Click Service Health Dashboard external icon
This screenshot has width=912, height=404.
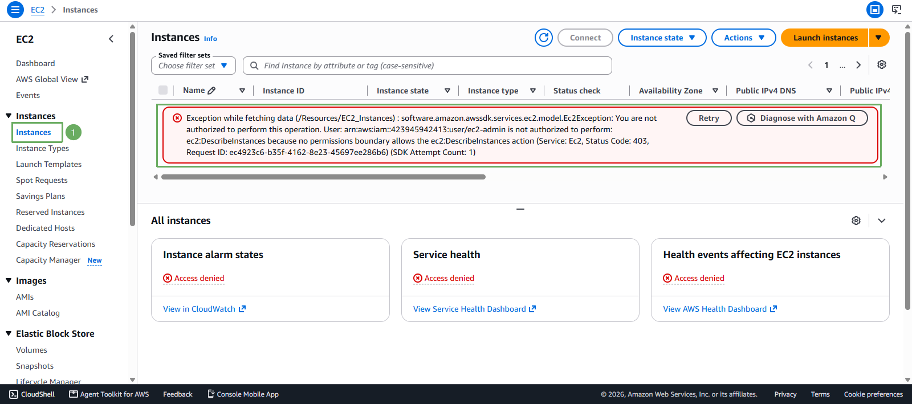point(532,309)
